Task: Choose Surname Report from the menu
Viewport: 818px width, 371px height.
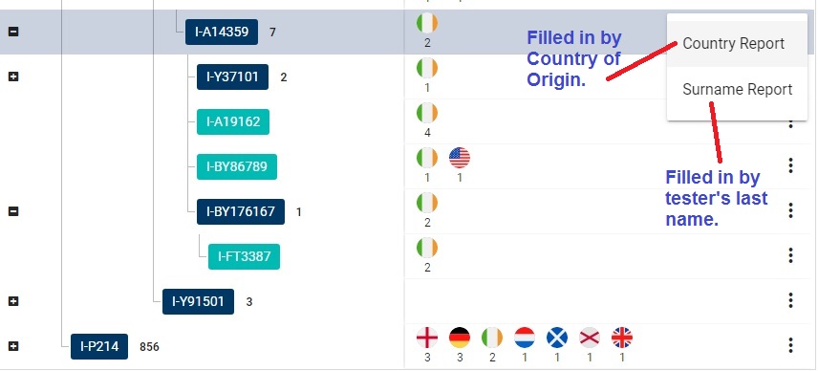Action: point(737,90)
